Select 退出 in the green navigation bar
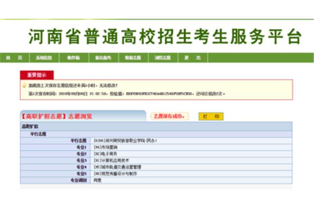This screenshot has height=209, width=314. coord(193,58)
